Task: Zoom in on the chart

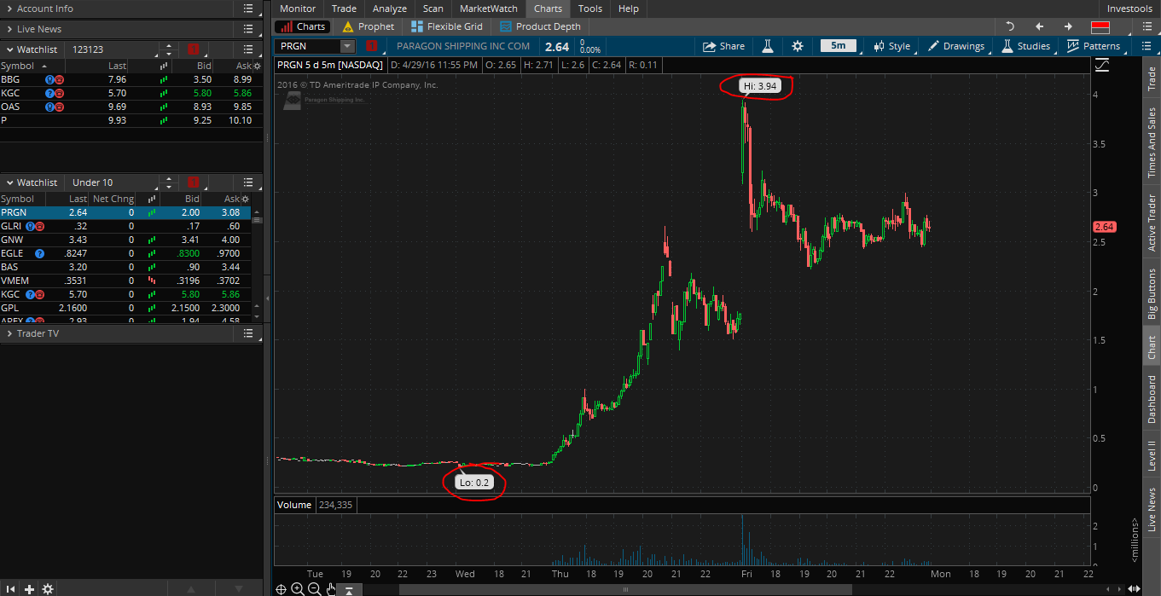Action: tap(297, 589)
